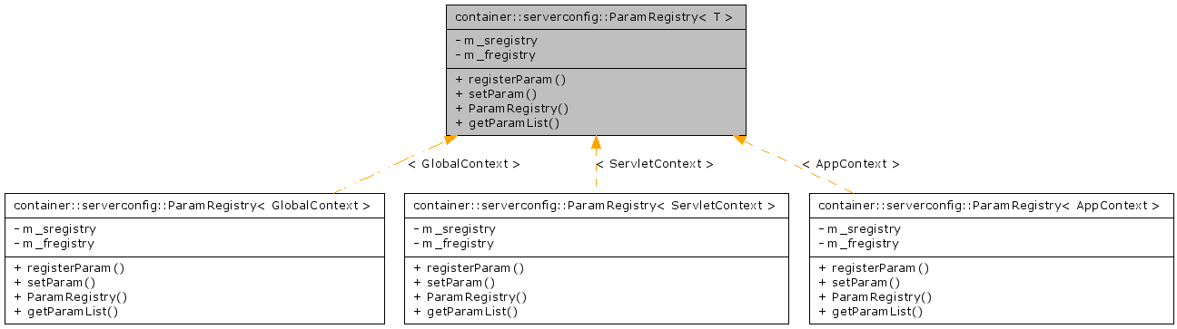Click the < GlobalContext > edge label
The image size is (1177, 329).
point(464,164)
